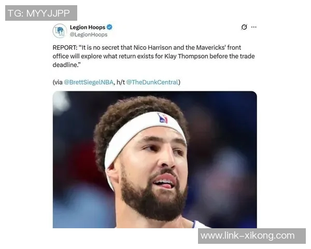Click the blue verified badge

[109, 27]
